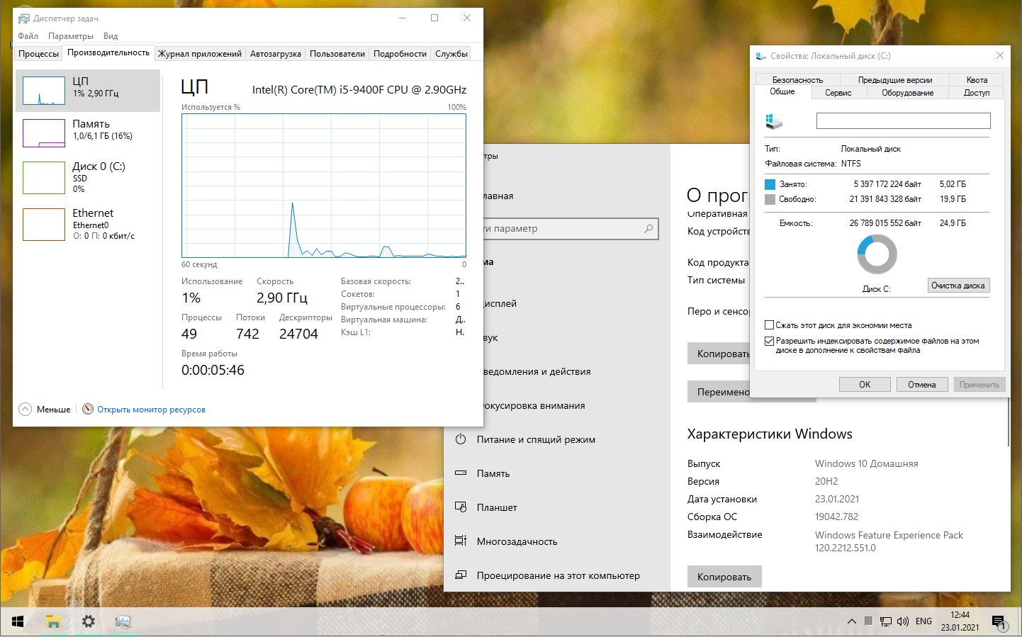Toggle Сжать этот диск checkbox
The width and height of the screenshot is (1022, 637).
pos(769,325)
